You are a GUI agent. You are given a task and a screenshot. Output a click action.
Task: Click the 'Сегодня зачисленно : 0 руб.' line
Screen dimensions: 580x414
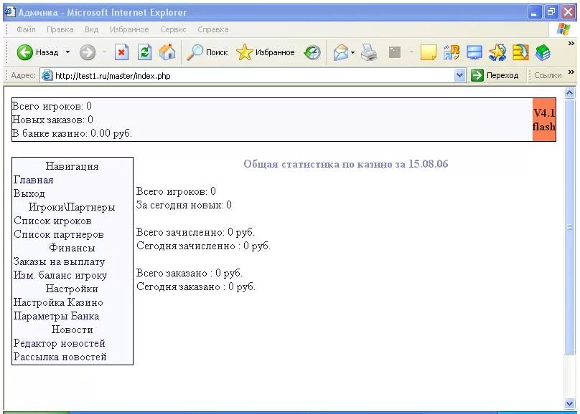(x=203, y=246)
